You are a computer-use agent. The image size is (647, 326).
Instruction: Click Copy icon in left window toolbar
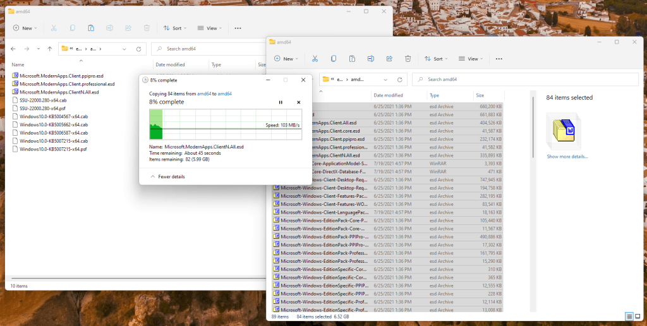(x=72, y=28)
